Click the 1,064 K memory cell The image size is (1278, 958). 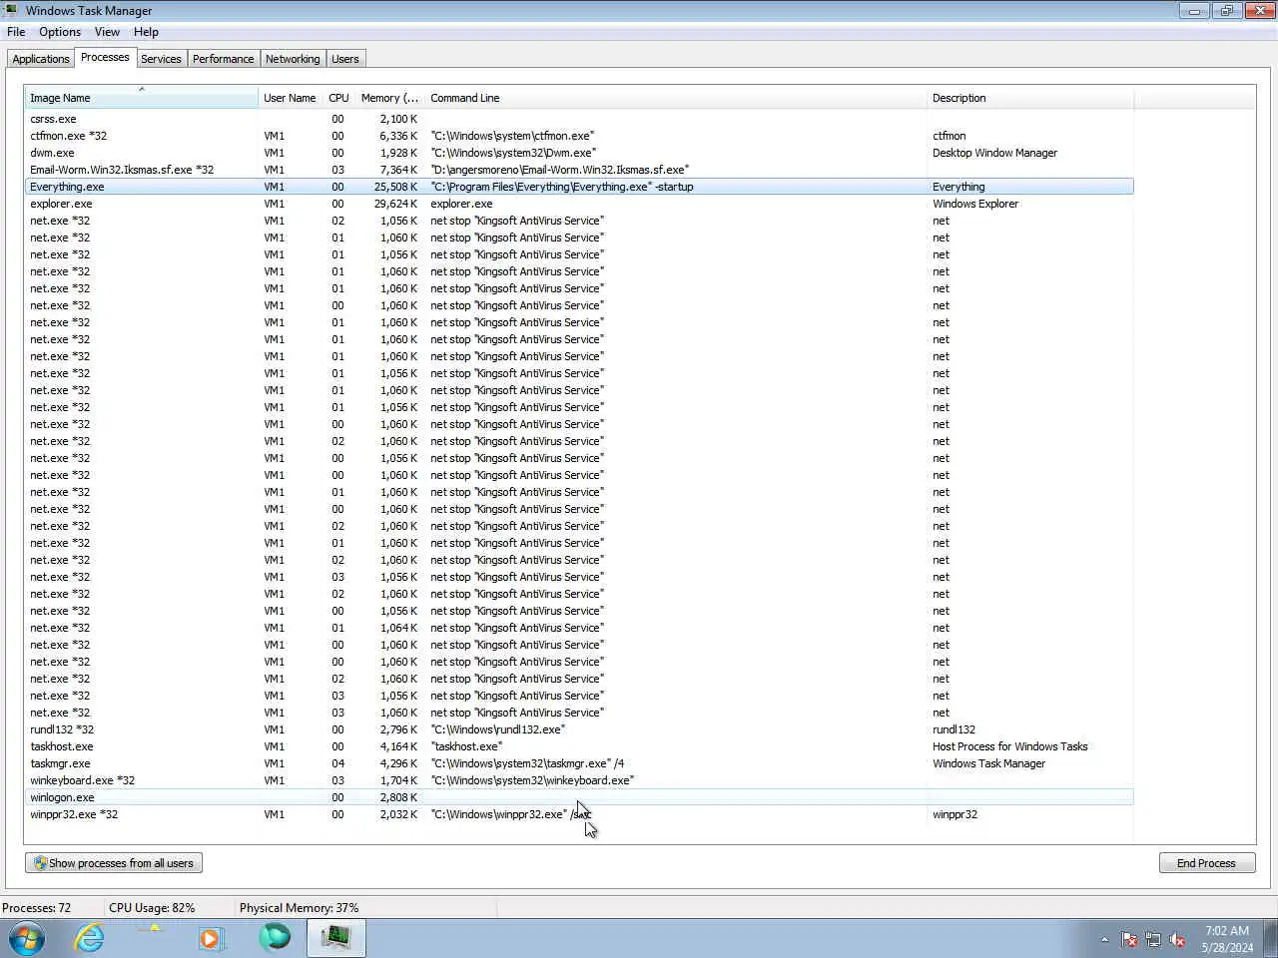[398, 628]
